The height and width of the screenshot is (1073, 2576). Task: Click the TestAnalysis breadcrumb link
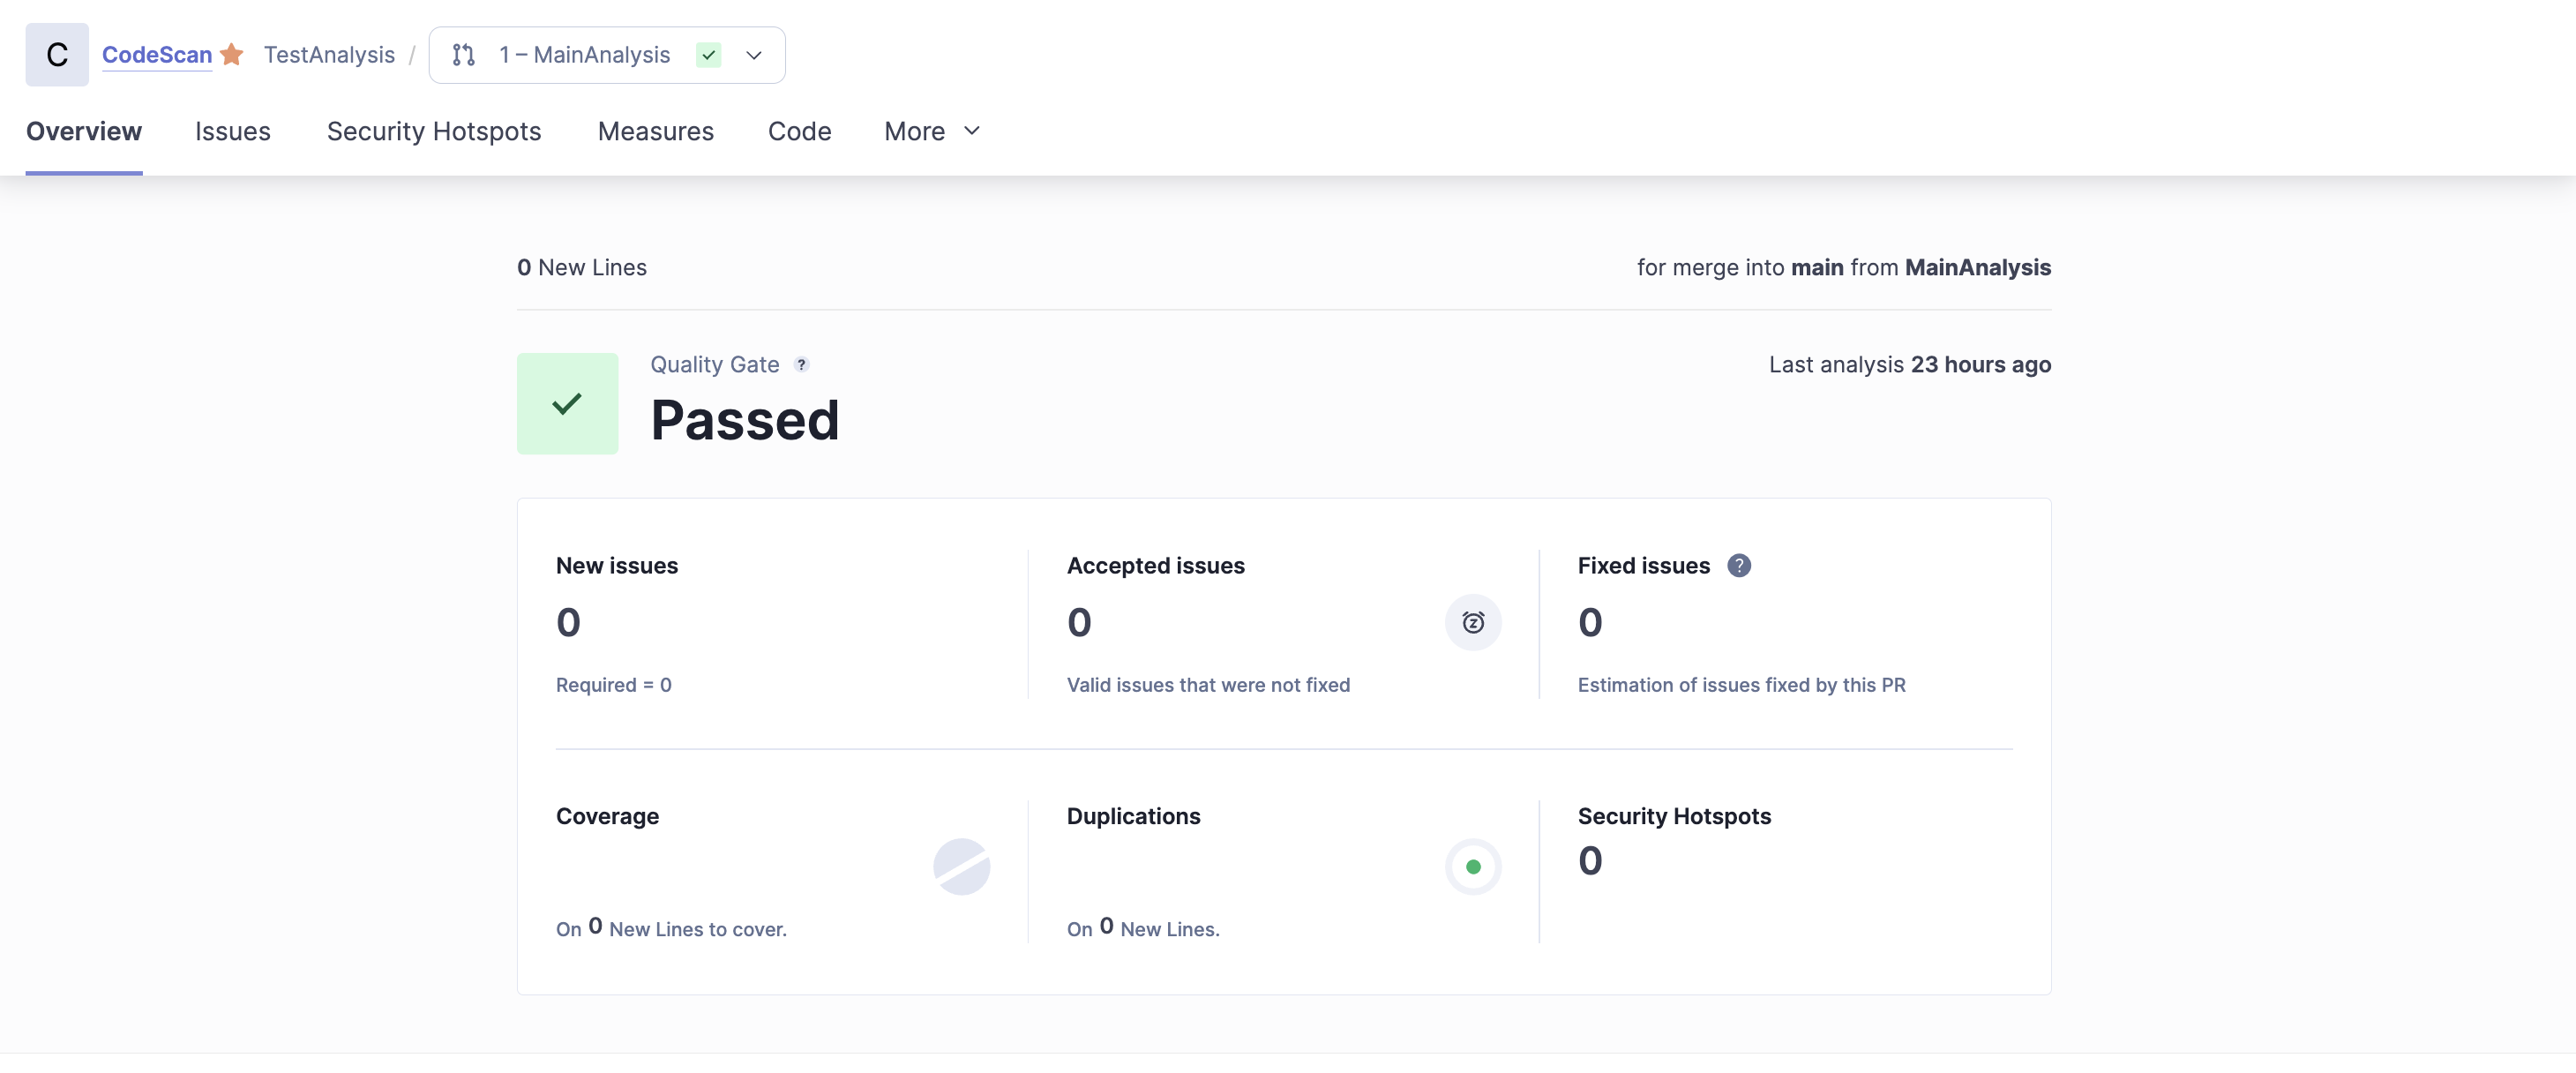click(329, 55)
